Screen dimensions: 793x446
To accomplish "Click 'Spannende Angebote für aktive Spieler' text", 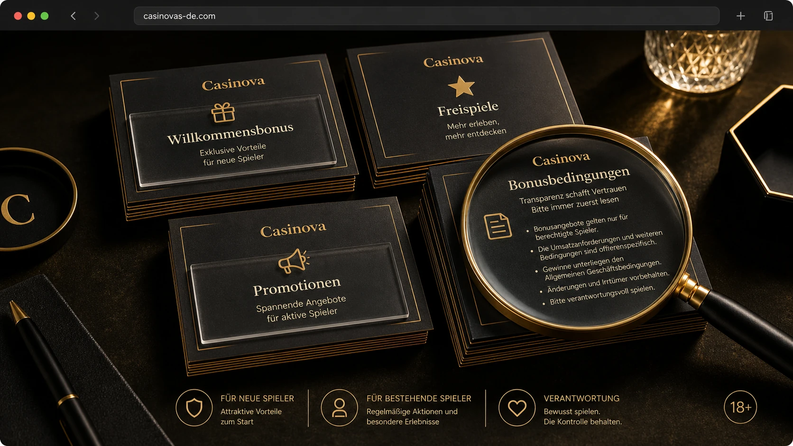I will click(301, 308).
